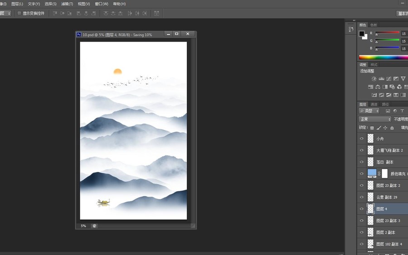The image size is (408, 255).
Task: Open the 图层(L) menu
Action: coord(17,4)
